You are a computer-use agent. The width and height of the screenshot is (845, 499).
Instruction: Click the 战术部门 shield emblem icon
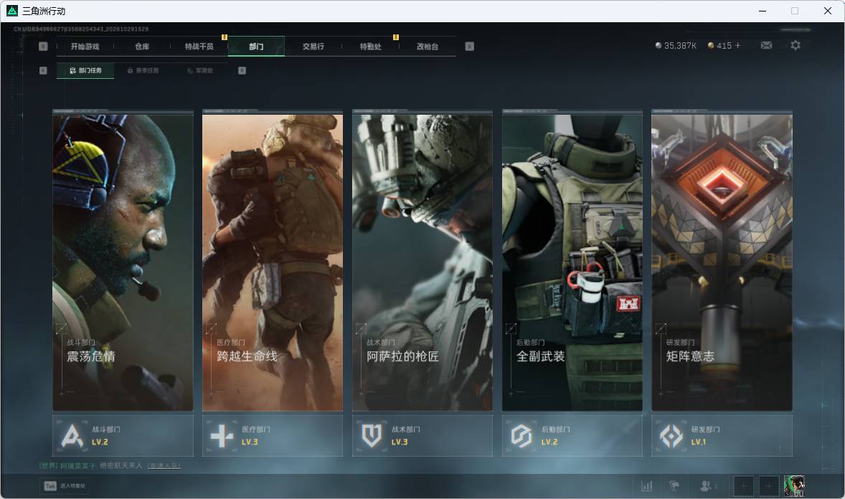pyautogui.click(x=372, y=435)
